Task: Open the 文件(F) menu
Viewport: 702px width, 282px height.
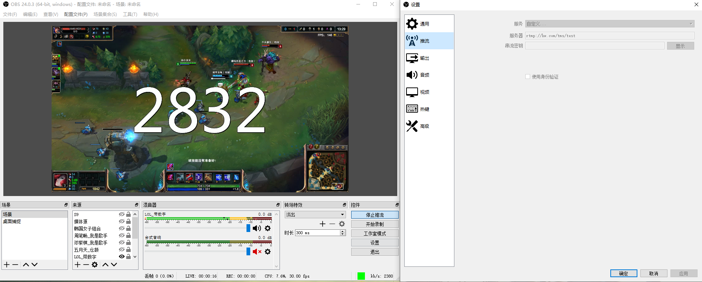Action: coord(10,14)
